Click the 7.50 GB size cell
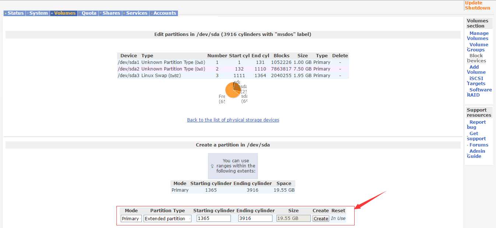The height and width of the screenshot is (228, 496). (x=303, y=69)
